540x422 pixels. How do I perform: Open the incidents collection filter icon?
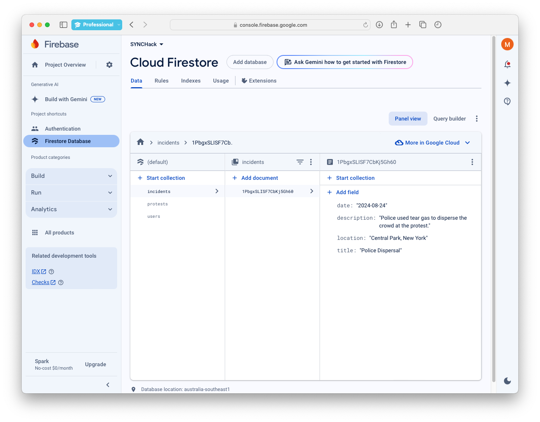[x=300, y=162]
